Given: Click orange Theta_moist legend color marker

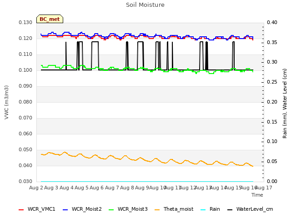Looking at the screenshot, I should (x=157, y=210).
